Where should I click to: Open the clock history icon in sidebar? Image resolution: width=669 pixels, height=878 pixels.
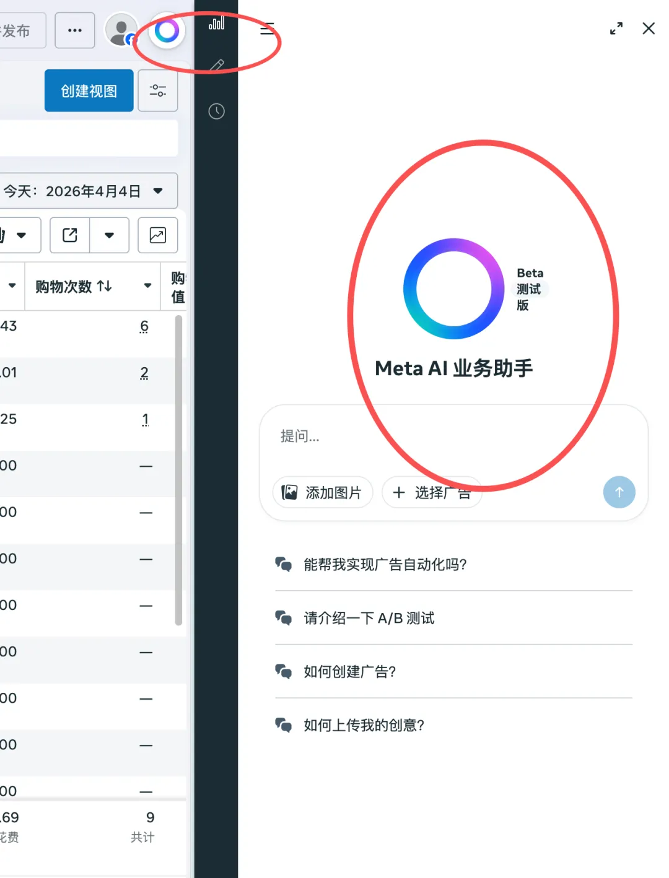(216, 111)
